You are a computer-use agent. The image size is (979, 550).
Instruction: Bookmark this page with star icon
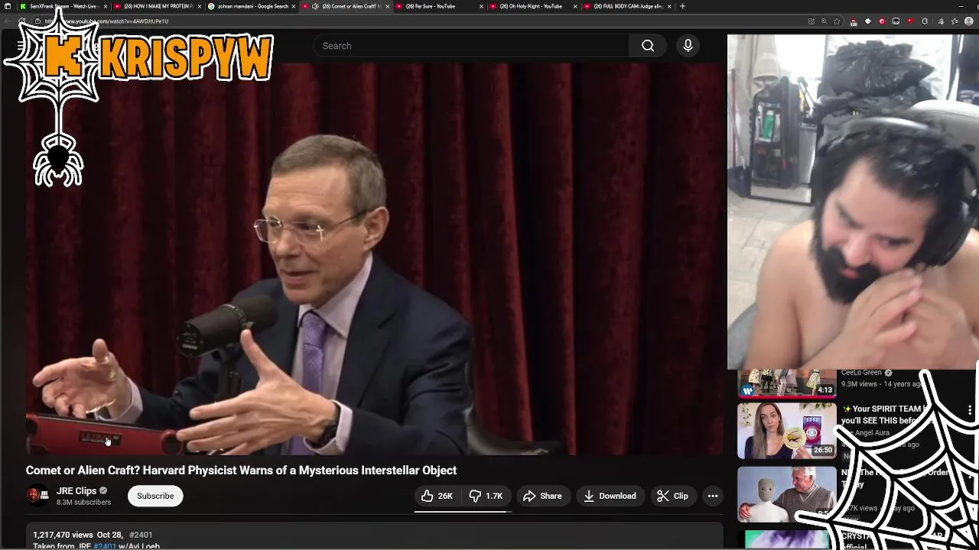click(838, 21)
